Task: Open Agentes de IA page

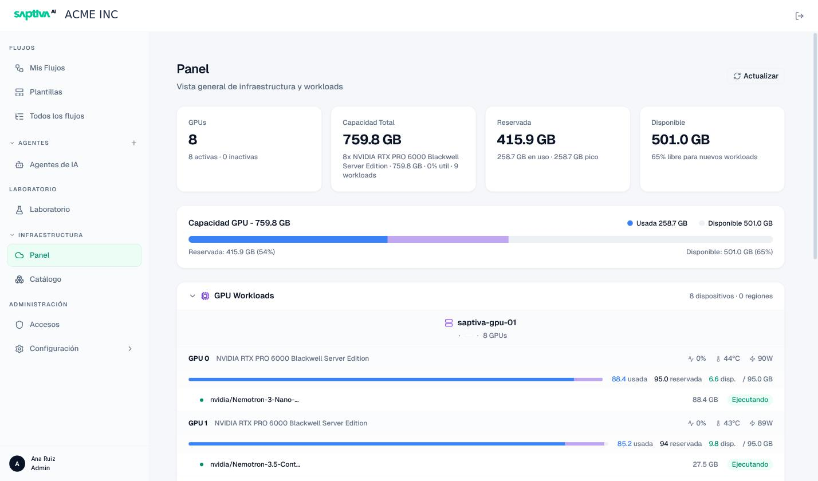Action: click(x=74, y=165)
